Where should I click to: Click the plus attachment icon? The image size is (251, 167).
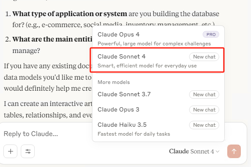(11, 151)
